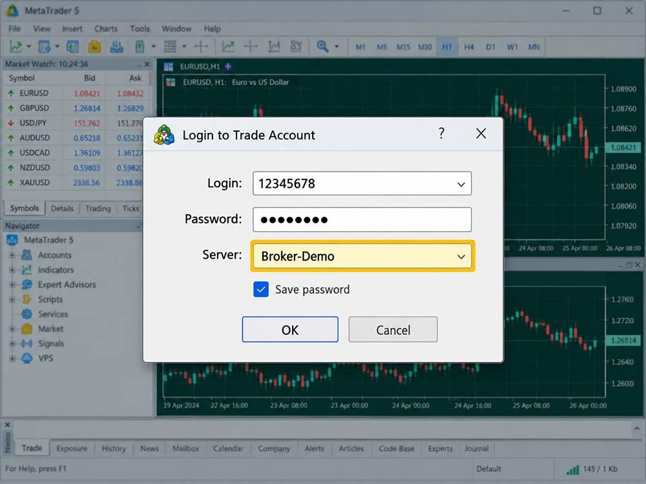Click the 1M toolbar icon
646x484 pixels.
(x=273, y=46)
